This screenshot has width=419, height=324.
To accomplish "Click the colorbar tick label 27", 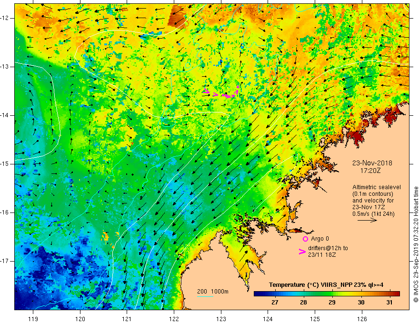I will 275,303.
